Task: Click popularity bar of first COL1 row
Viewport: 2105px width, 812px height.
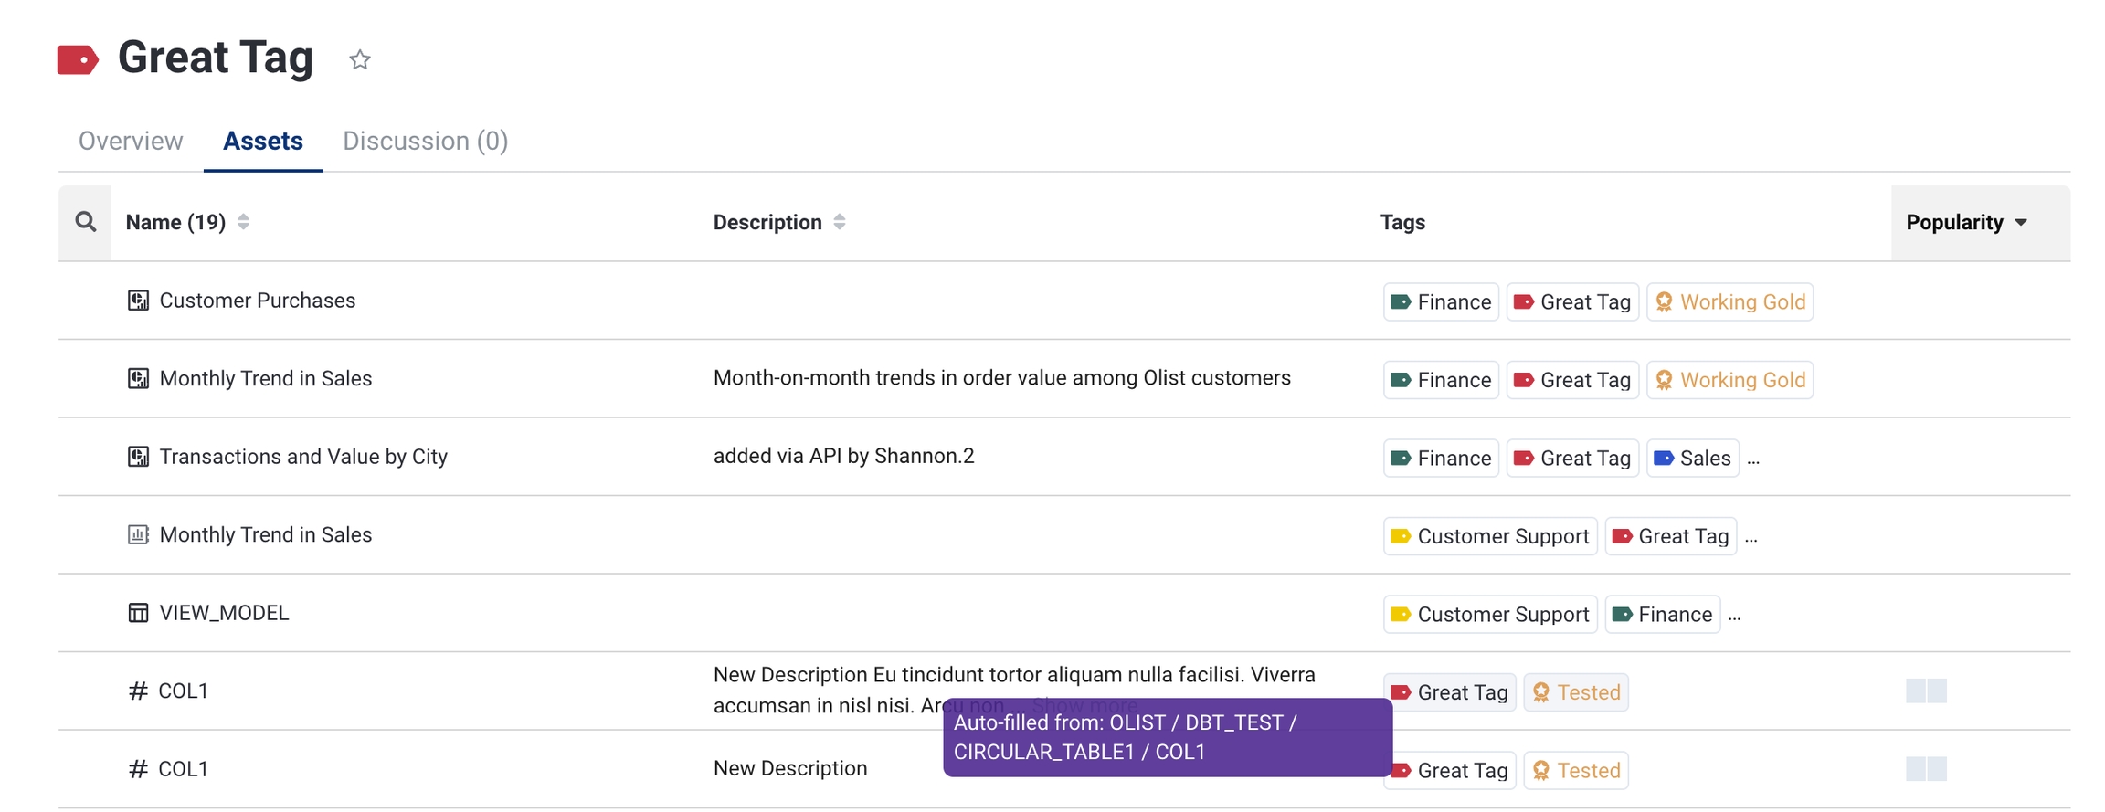Action: [1926, 691]
